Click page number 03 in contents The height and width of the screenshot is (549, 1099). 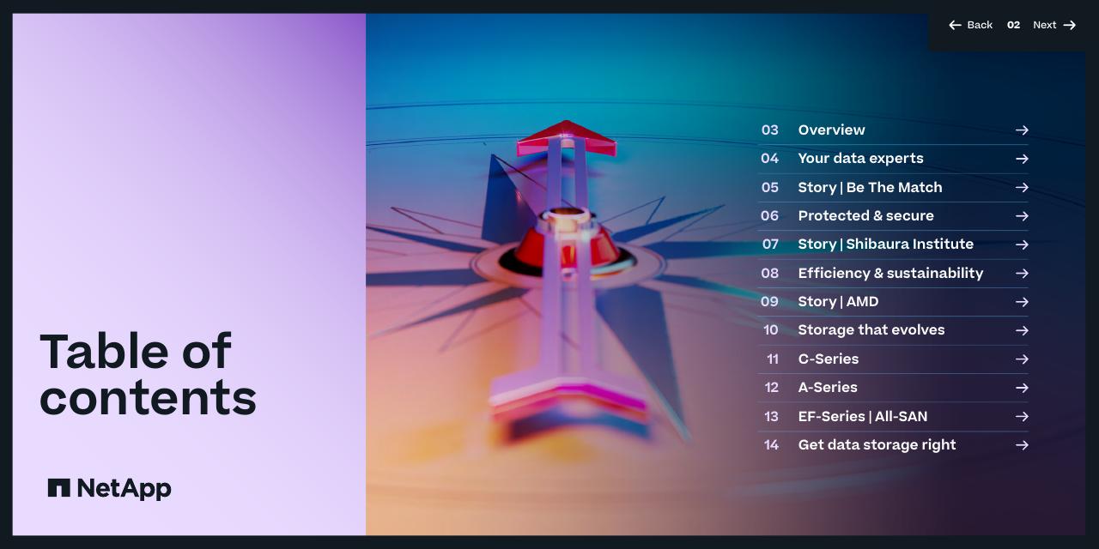coord(769,130)
